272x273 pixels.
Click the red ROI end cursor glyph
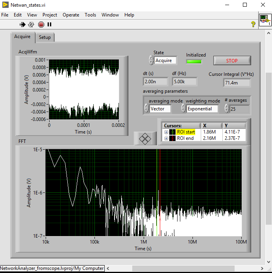tap(173, 138)
